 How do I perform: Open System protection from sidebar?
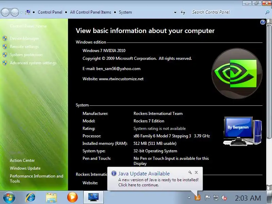[x=26, y=55]
